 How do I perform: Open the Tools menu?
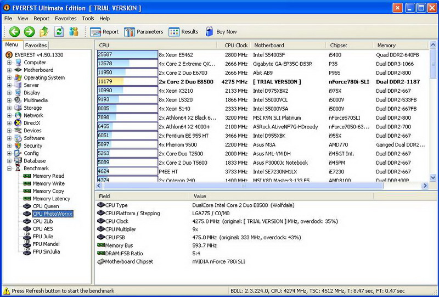point(88,18)
